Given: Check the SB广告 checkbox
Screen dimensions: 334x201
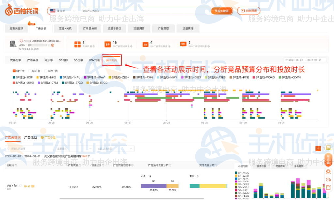Looking at the screenshot, I should 30,71.
